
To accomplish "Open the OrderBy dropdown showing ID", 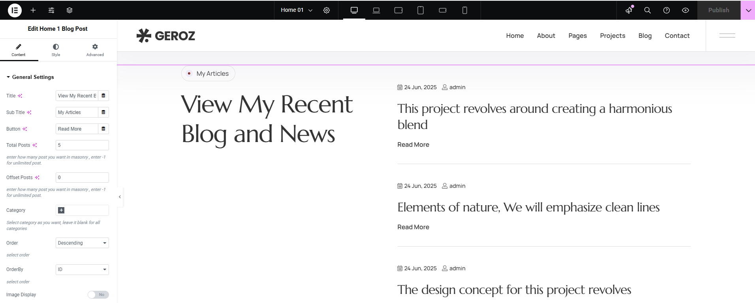I will (x=82, y=269).
